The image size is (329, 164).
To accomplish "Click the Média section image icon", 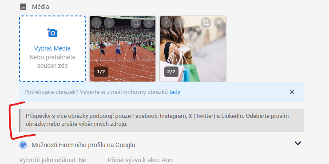I will click(23, 7).
